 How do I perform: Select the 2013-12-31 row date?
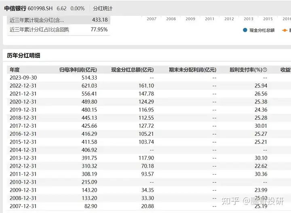23,158
